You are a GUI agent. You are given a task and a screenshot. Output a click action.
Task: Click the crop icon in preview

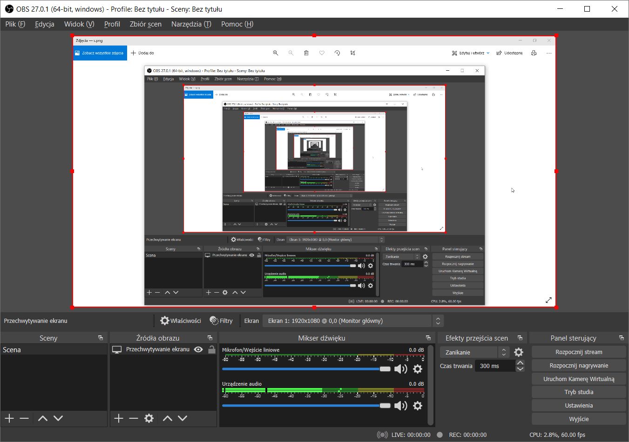(x=353, y=53)
